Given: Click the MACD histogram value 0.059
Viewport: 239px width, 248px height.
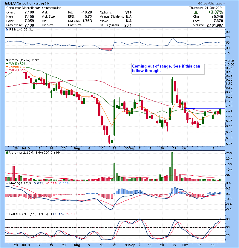Looking at the screenshot, I should click(x=64, y=183).
